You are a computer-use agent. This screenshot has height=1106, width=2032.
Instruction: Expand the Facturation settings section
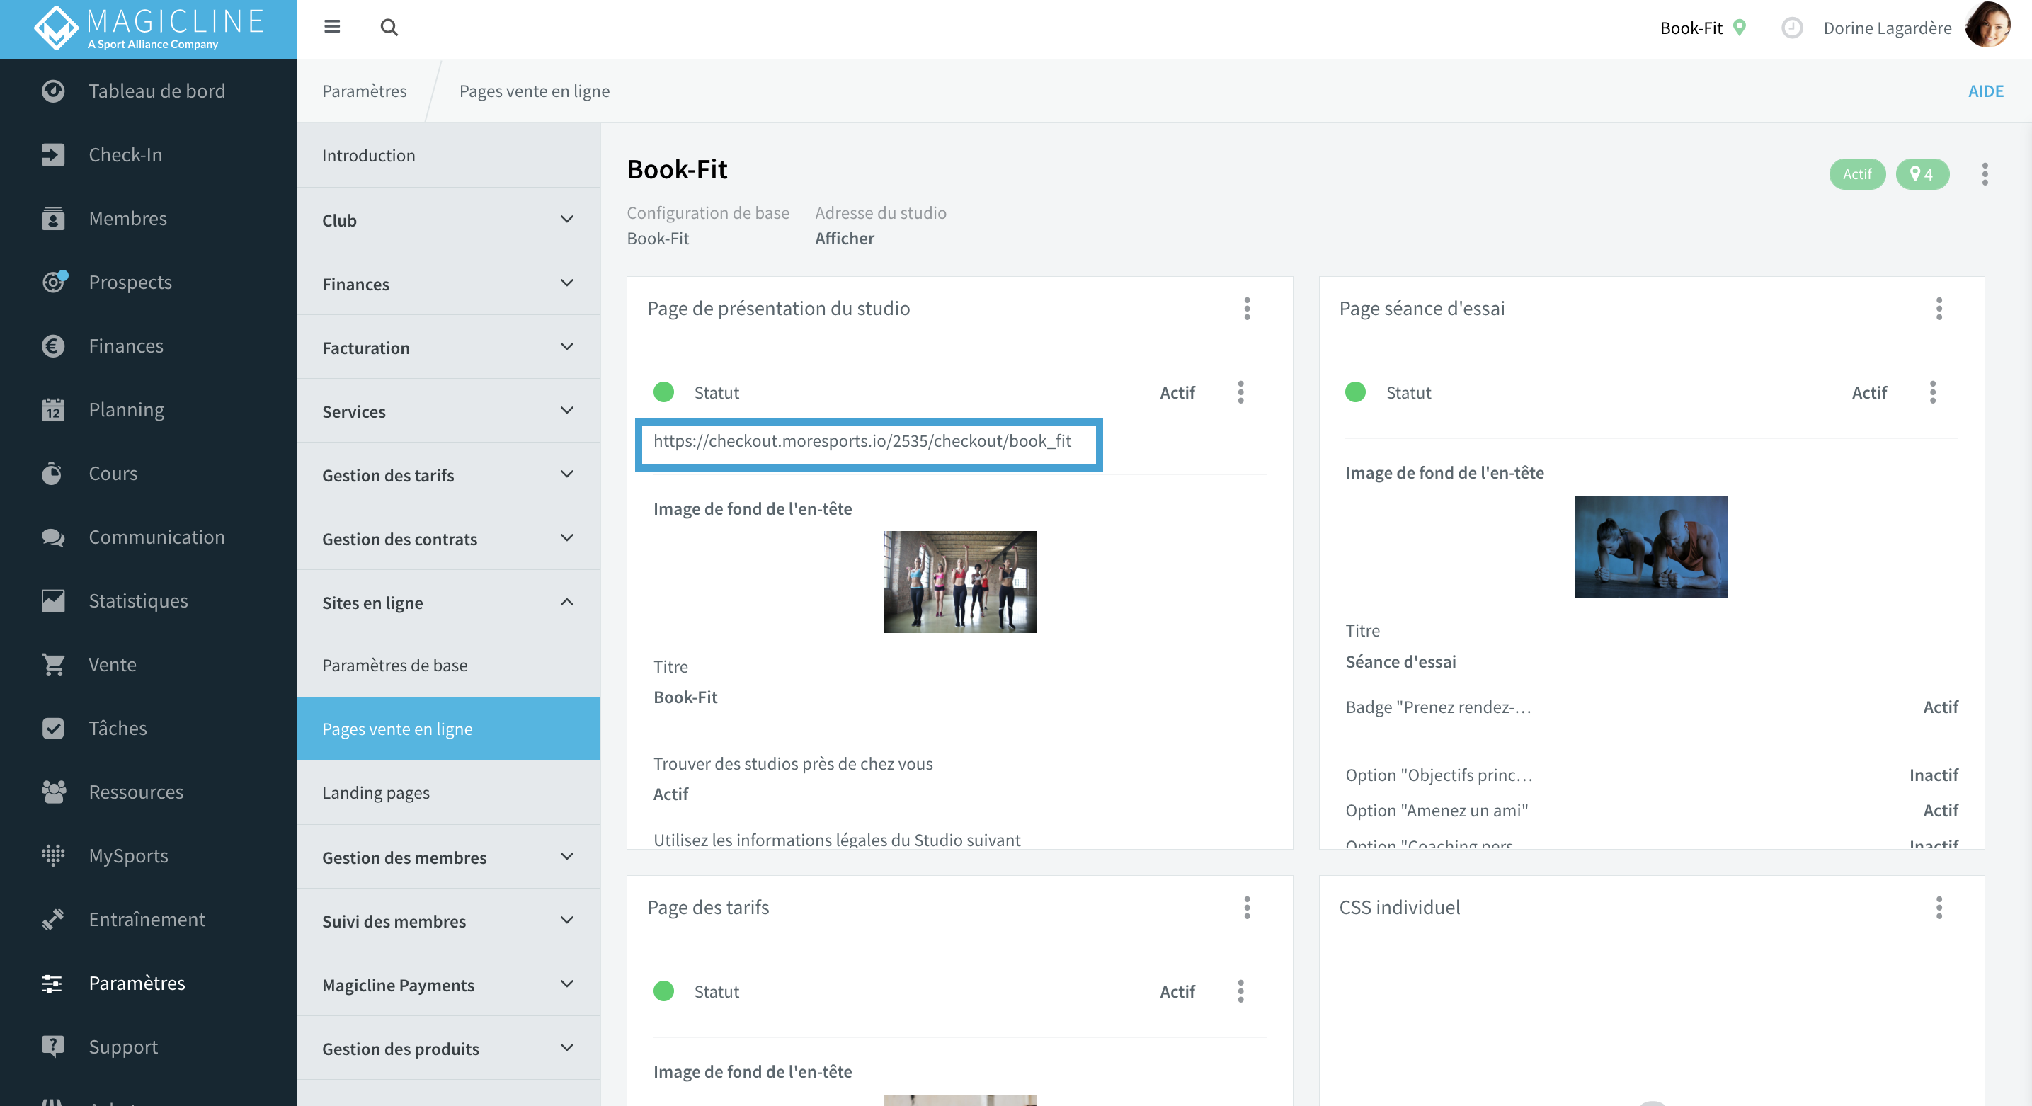[448, 348]
